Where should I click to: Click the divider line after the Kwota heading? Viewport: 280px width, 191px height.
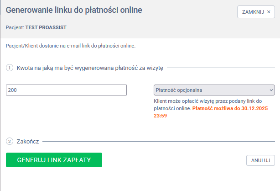(223, 68)
